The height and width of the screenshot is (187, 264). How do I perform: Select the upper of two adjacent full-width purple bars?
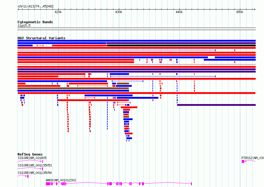pyautogui.click(x=136, y=69)
